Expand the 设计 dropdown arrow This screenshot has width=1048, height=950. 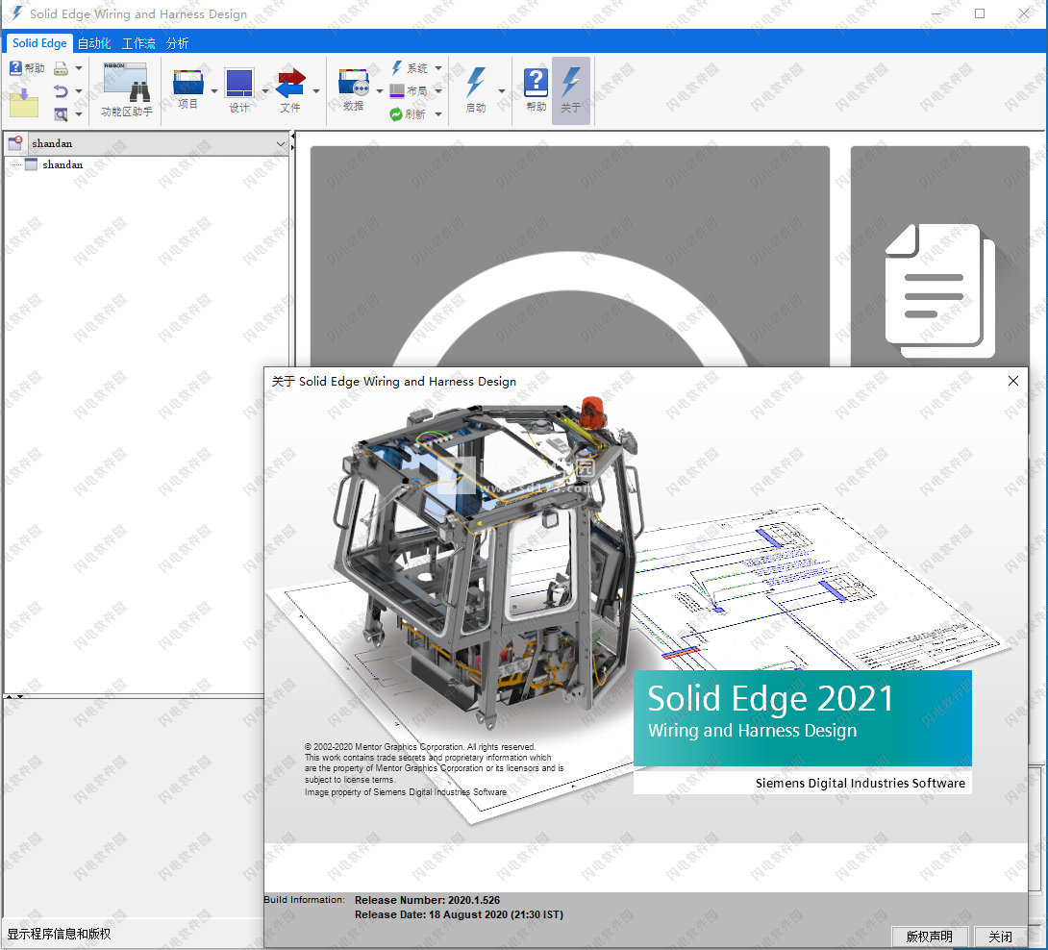click(265, 91)
